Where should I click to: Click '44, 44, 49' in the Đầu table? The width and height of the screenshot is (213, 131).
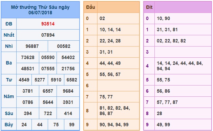[110, 63]
